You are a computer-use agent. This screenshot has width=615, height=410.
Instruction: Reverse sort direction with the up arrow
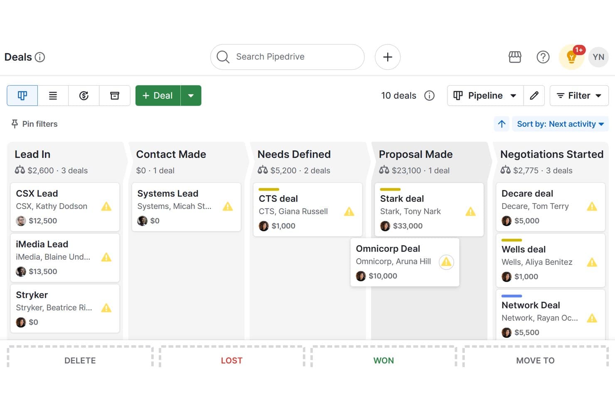[x=502, y=124]
